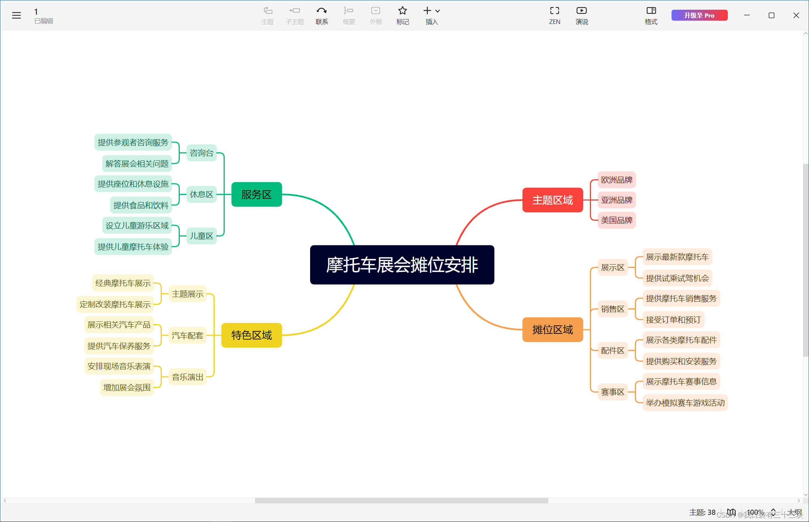Screen dimensions: 809x522
Task: Select the 休息区 subtopic
Action: click(202, 194)
